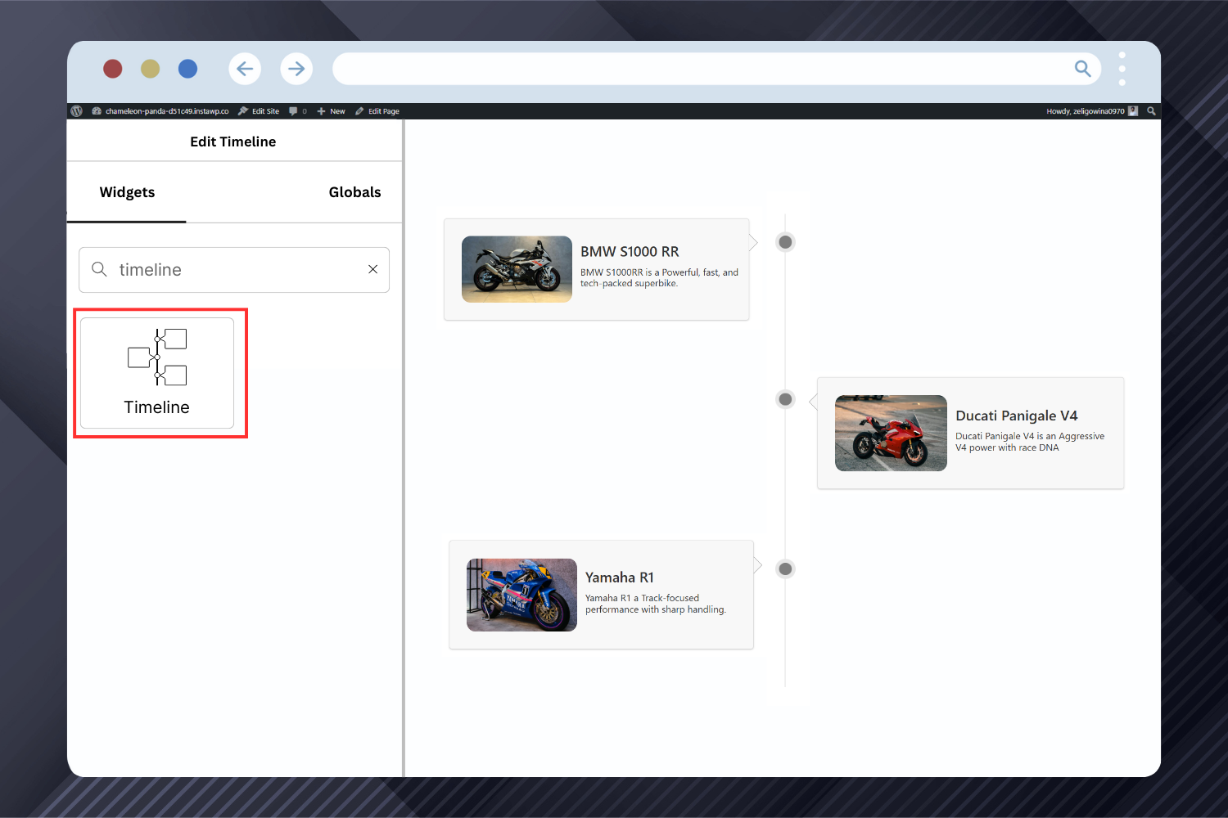Open the WordPress logo menu
This screenshot has width=1228, height=818.
[x=77, y=111]
